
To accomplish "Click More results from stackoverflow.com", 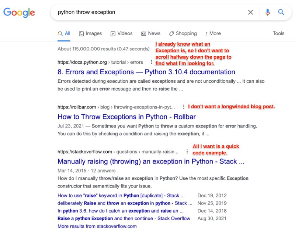I will [x=97, y=226].
